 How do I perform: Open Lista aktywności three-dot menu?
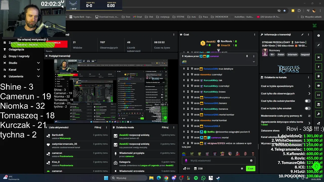click(x=106, y=127)
